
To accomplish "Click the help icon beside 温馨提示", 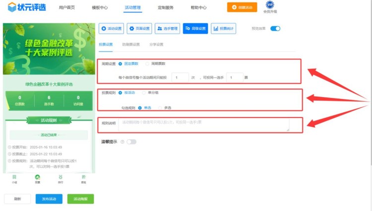I will pyautogui.click(x=122, y=142).
